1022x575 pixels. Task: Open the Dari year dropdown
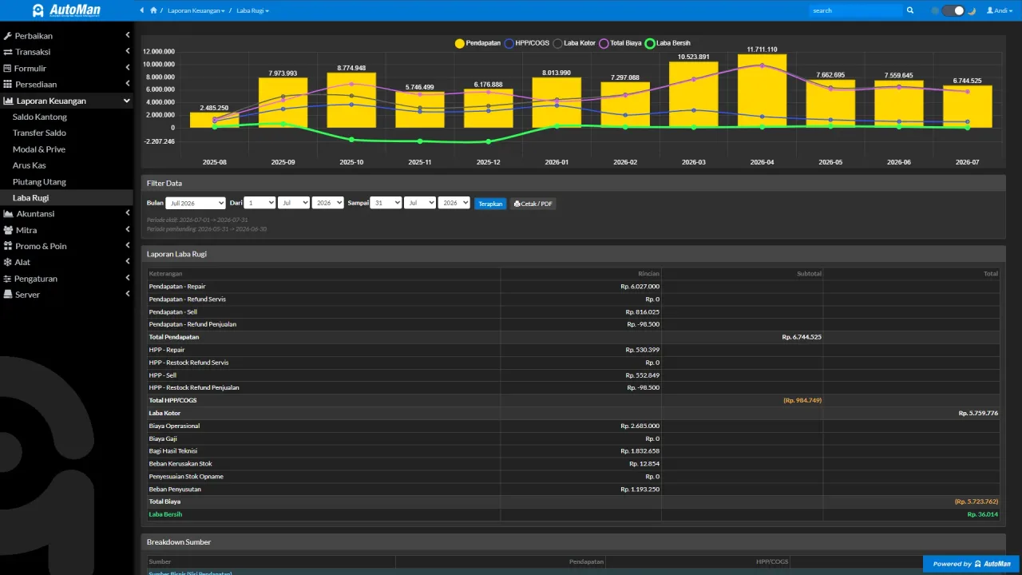[328, 203]
